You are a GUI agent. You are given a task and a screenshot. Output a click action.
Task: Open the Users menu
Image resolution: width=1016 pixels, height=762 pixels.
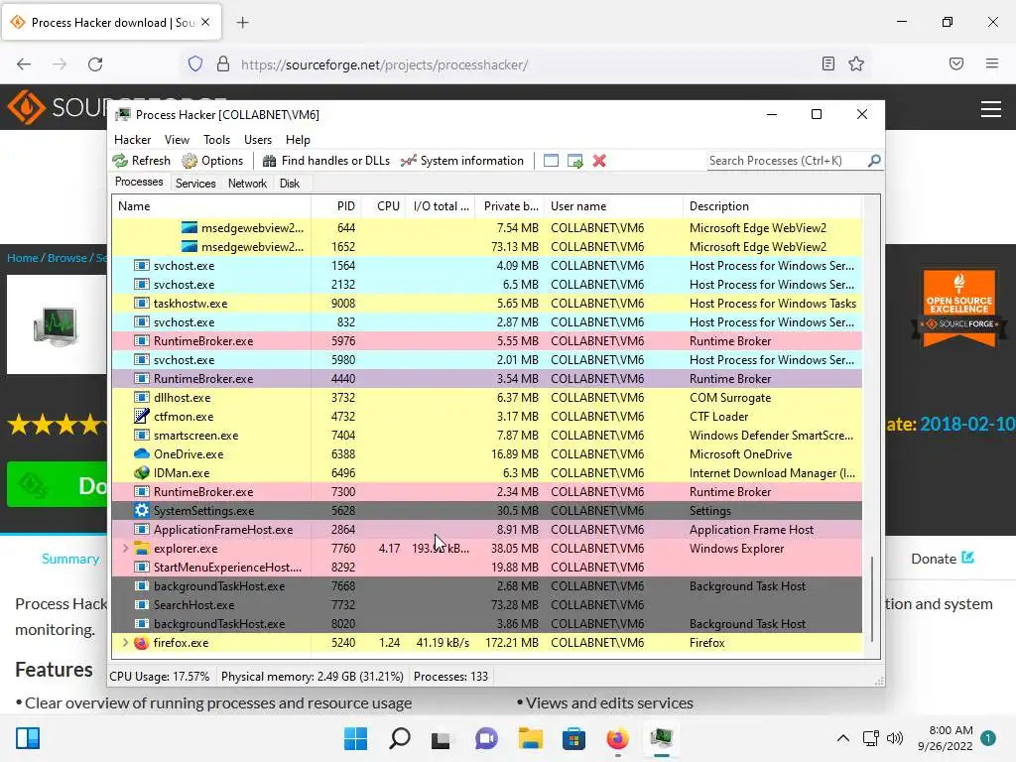[x=258, y=140]
